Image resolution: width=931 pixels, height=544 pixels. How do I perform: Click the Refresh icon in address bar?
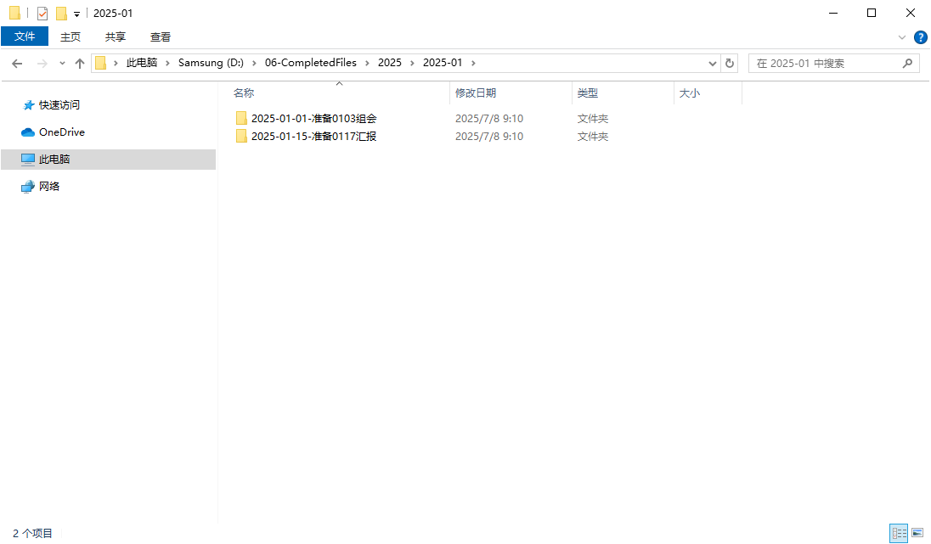pyautogui.click(x=730, y=62)
